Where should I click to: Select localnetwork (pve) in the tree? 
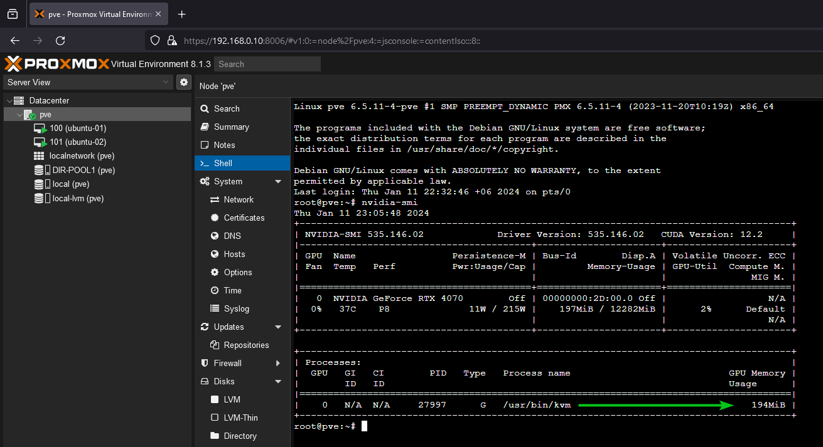(x=97, y=156)
